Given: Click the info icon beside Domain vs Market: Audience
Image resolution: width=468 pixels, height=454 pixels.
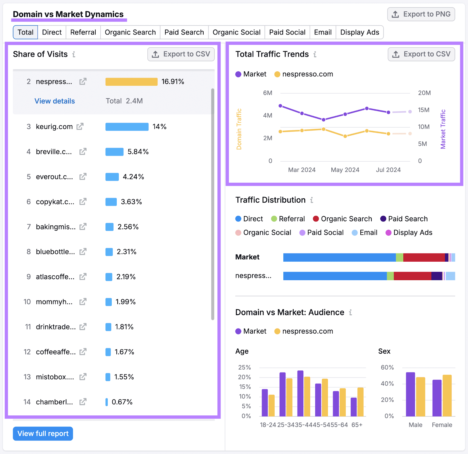Looking at the screenshot, I should click(x=351, y=312).
